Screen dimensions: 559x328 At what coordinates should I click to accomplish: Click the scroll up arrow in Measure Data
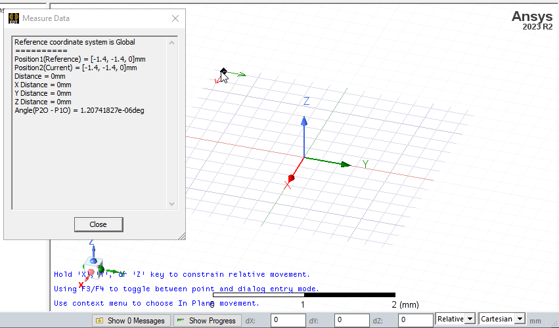tap(172, 43)
